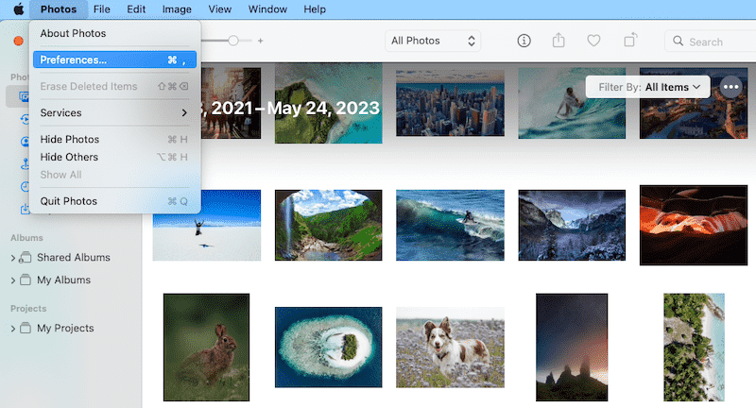The image size is (756, 408).
Task: Open the All Photos dropdown
Action: pyautogui.click(x=433, y=41)
